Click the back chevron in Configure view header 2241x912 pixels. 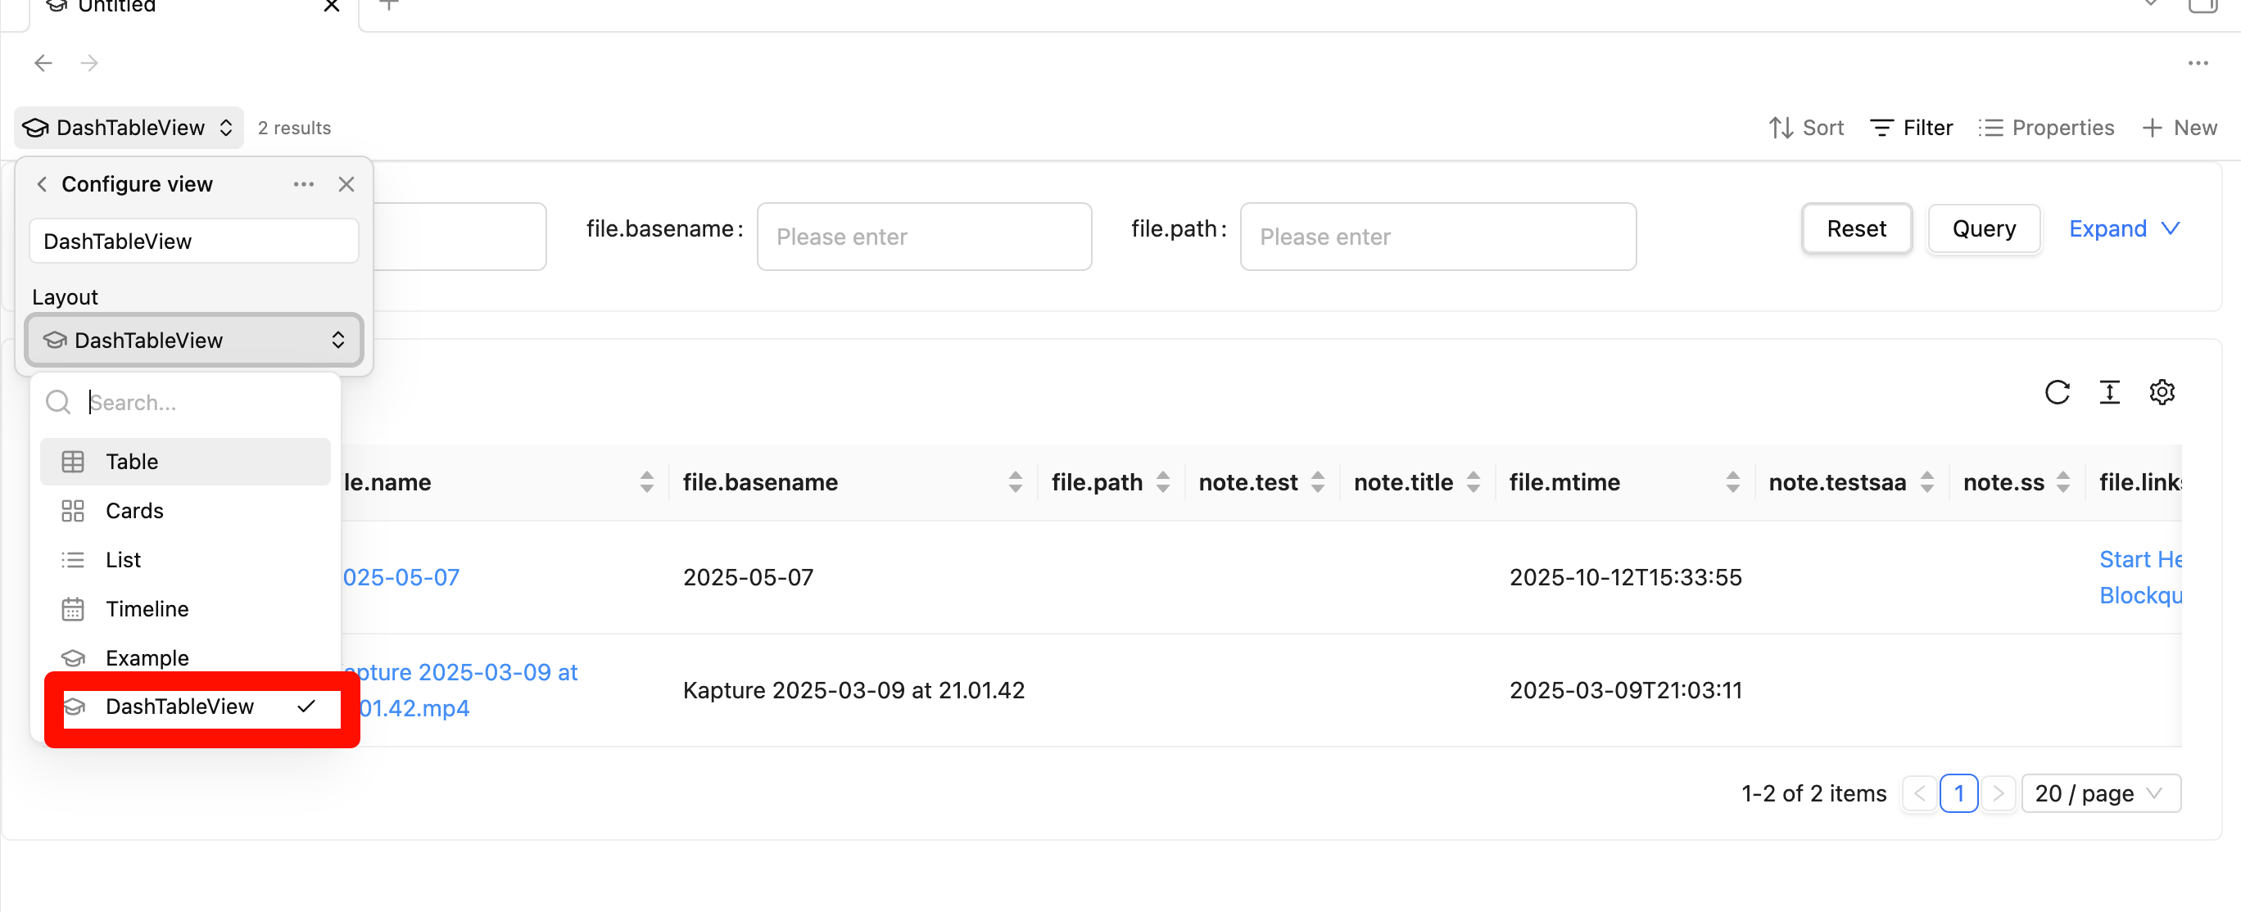pyautogui.click(x=41, y=183)
